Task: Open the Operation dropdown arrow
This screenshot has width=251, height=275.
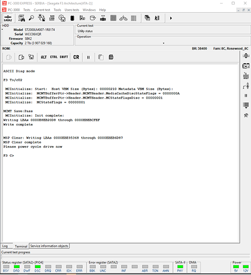Action: [164, 43]
